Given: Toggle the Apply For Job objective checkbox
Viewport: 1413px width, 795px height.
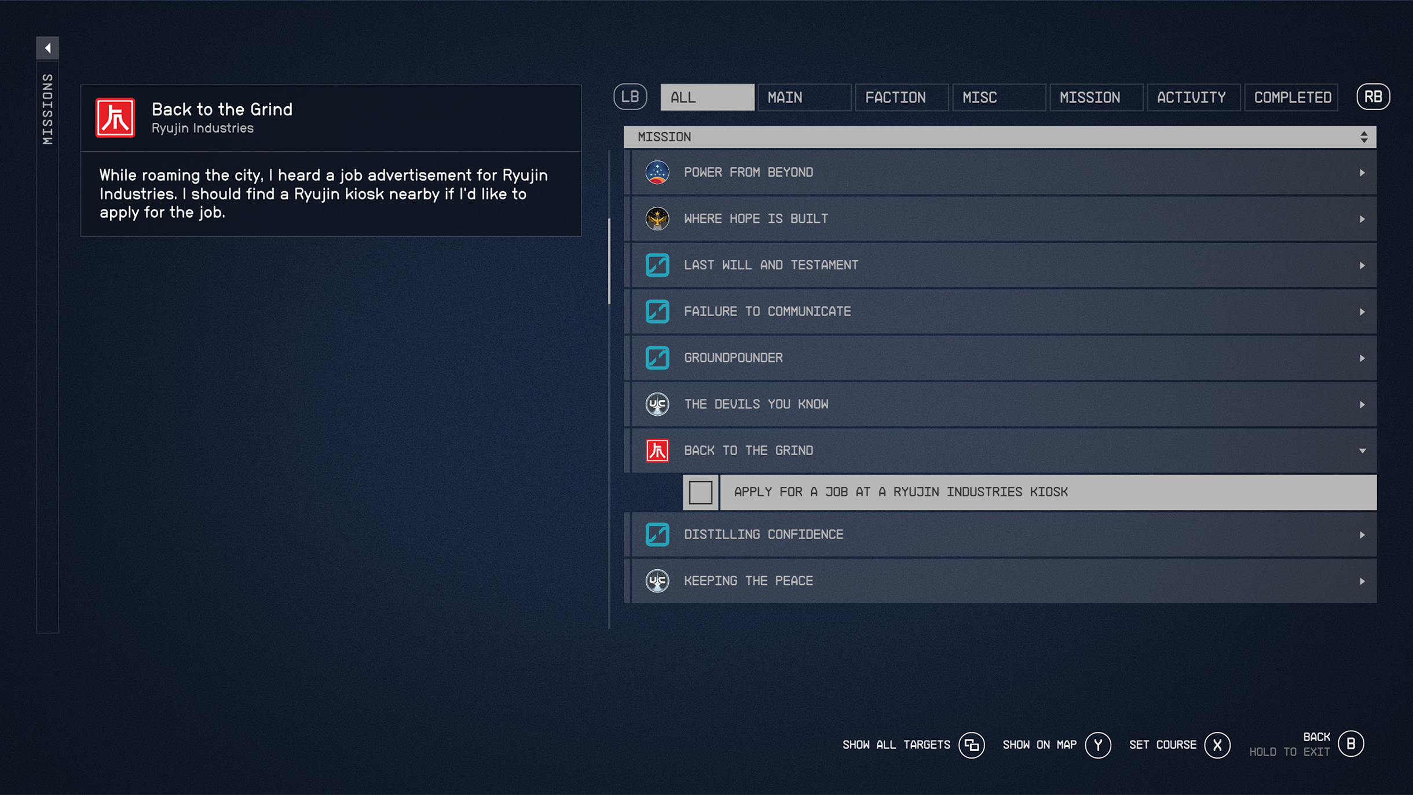Looking at the screenshot, I should point(701,491).
